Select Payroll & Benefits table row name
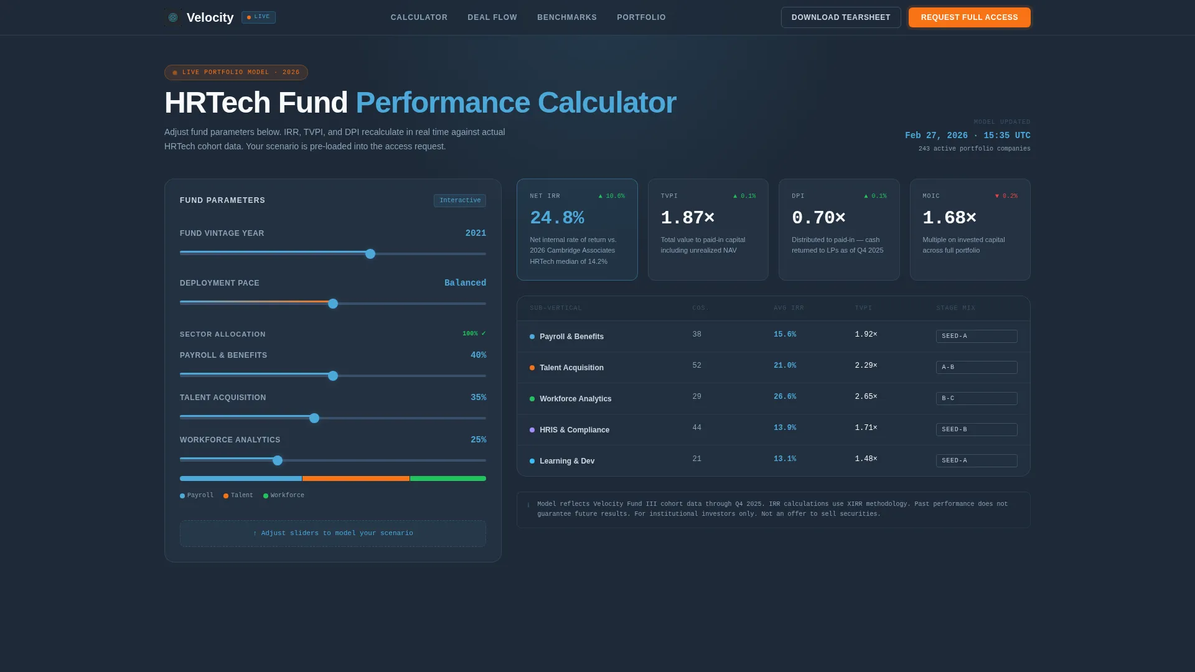The image size is (1195, 672). pos(571,337)
